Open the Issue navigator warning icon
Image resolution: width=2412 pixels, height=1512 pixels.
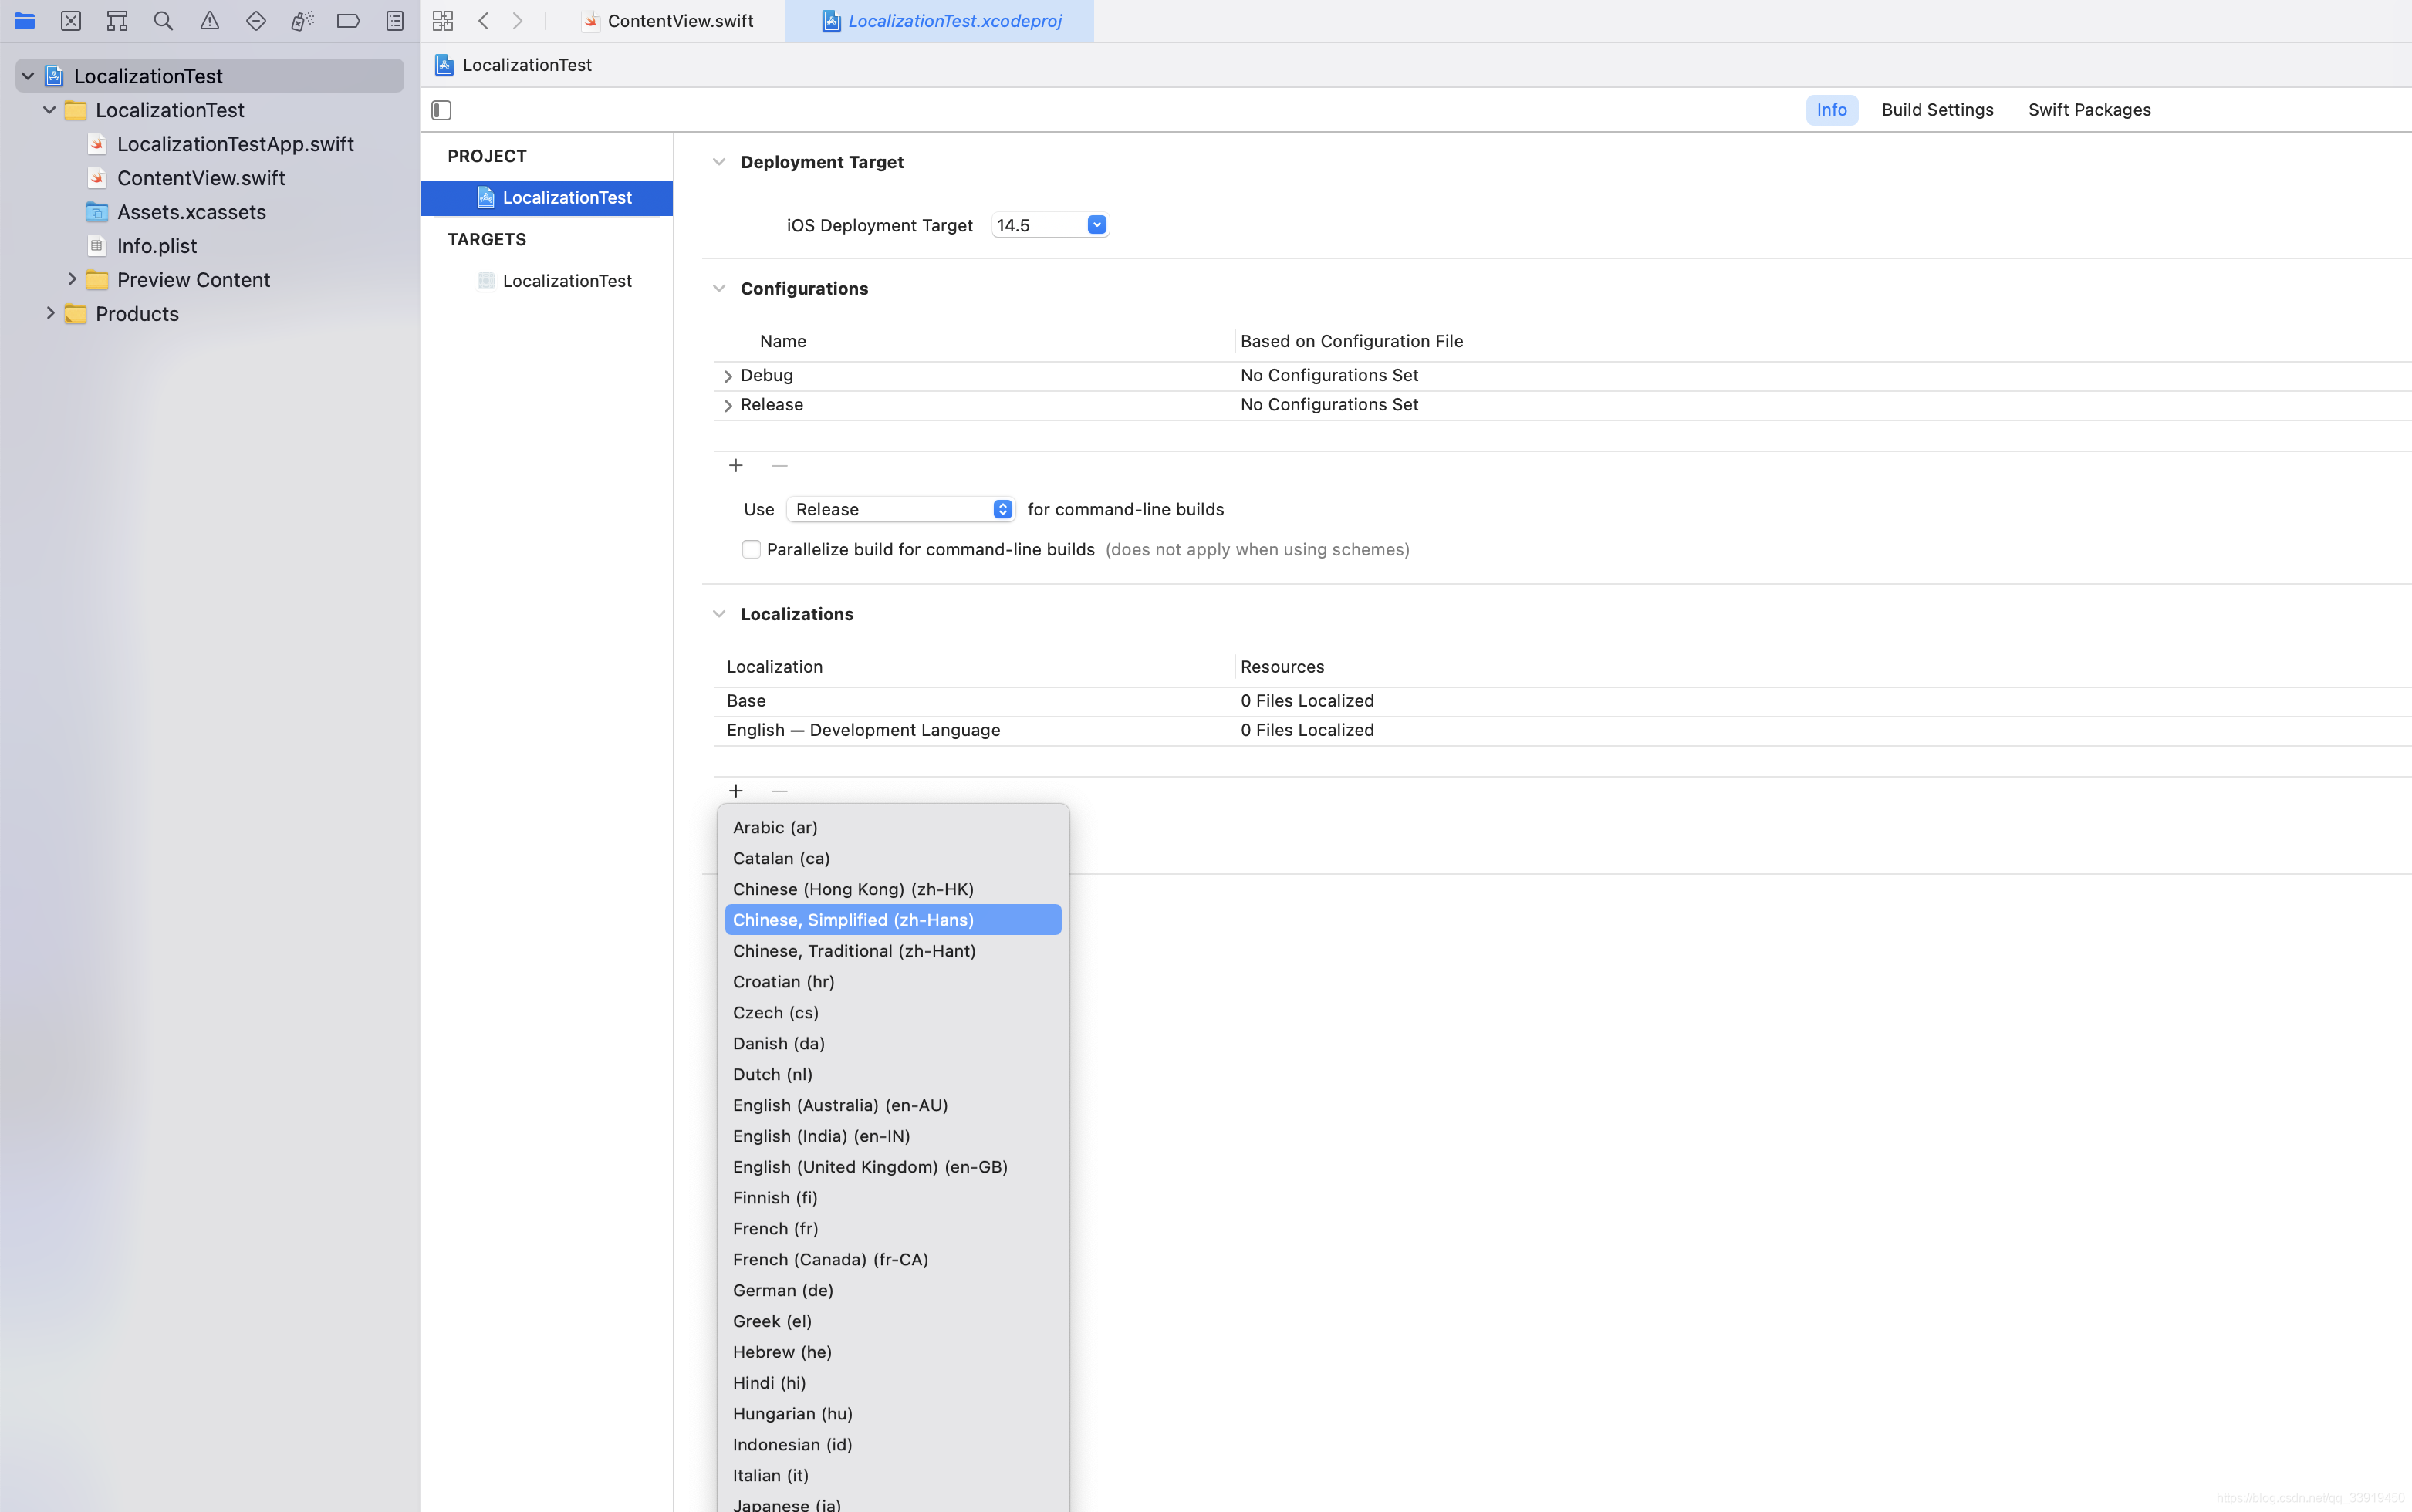209,21
